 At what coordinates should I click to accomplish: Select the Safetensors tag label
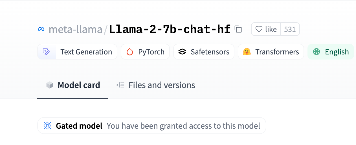[x=210, y=52]
